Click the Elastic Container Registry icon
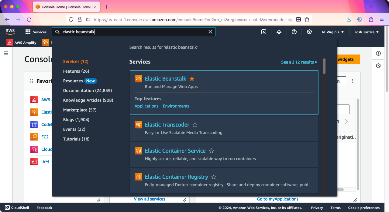Image resolution: width=389 pixels, height=212 pixels. pyautogui.click(x=138, y=177)
